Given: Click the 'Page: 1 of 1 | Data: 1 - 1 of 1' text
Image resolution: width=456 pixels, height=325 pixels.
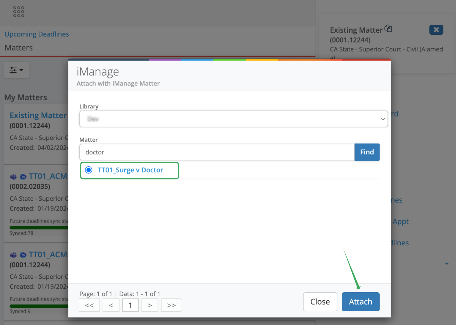Looking at the screenshot, I should click(120, 294).
